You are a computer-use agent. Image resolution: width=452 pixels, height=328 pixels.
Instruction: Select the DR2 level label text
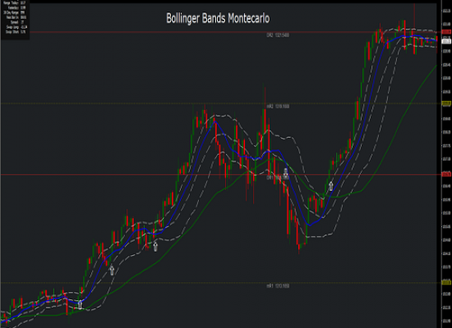[278, 35]
